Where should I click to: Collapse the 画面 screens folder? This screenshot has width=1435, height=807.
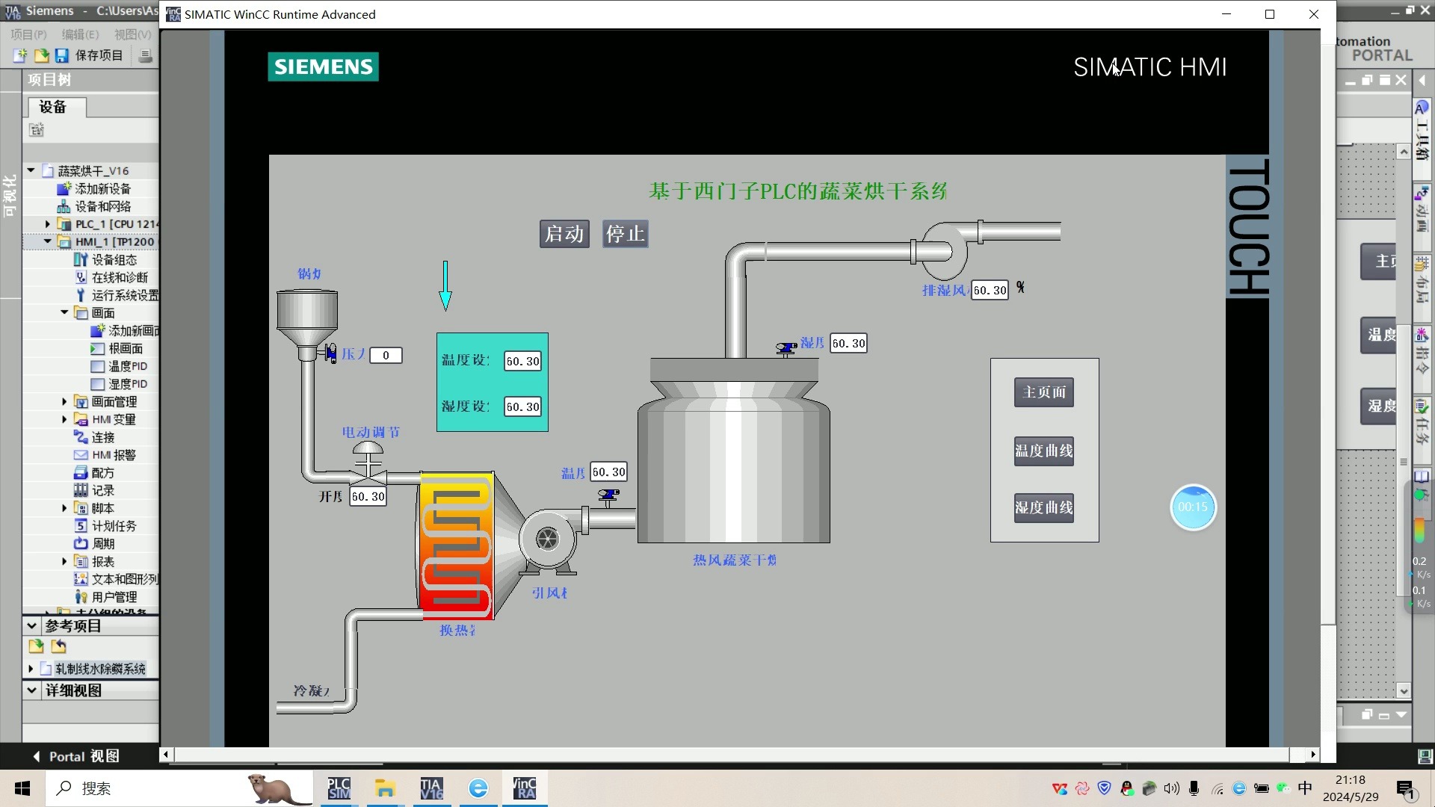point(64,312)
